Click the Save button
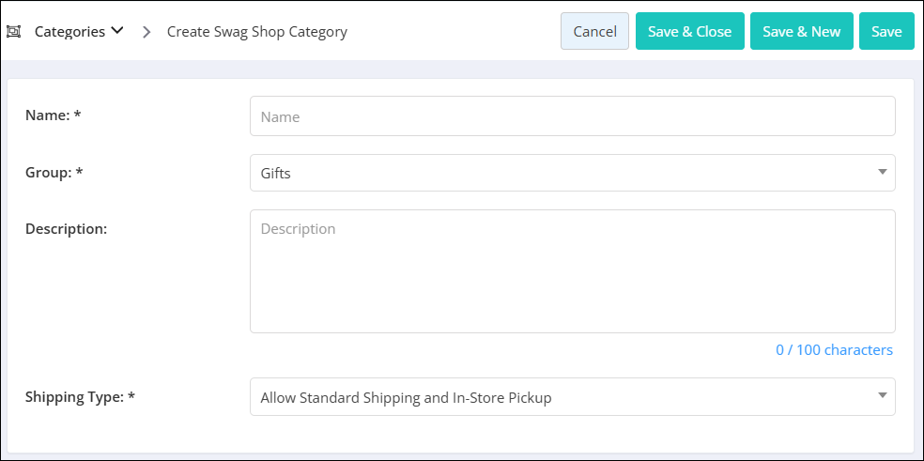924x461 pixels. (x=886, y=31)
